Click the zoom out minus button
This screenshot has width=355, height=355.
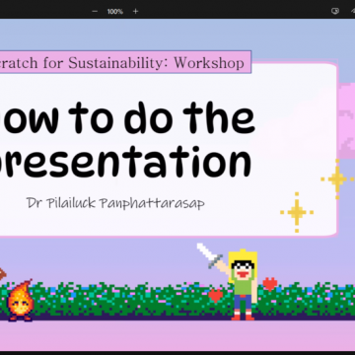click(x=95, y=11)
